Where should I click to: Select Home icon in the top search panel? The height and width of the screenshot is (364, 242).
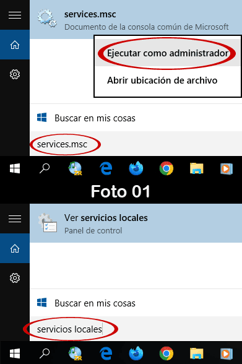(x=15, y=45)
